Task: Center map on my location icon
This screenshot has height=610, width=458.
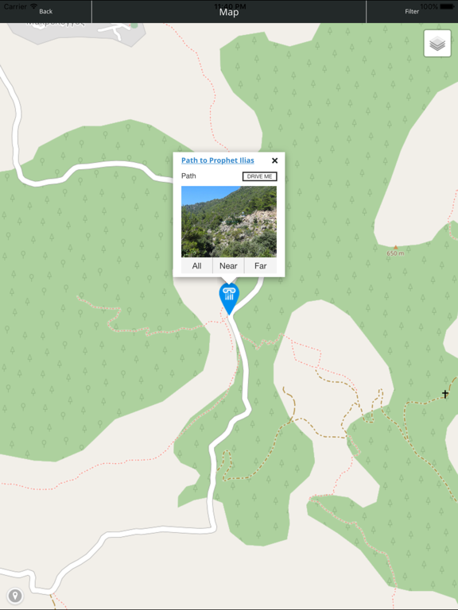Action: pos(15,596)
